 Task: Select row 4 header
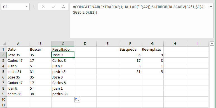(3, 66)
